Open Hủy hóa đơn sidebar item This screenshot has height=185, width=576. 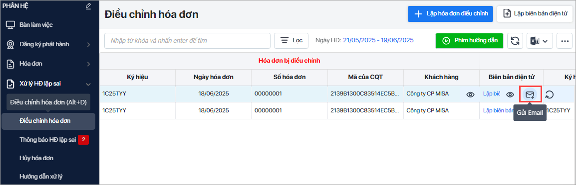tap(36, 158)
